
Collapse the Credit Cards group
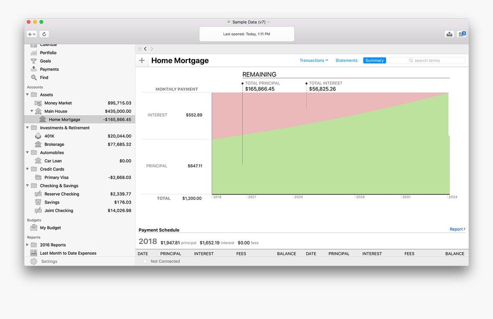point(27,169)
